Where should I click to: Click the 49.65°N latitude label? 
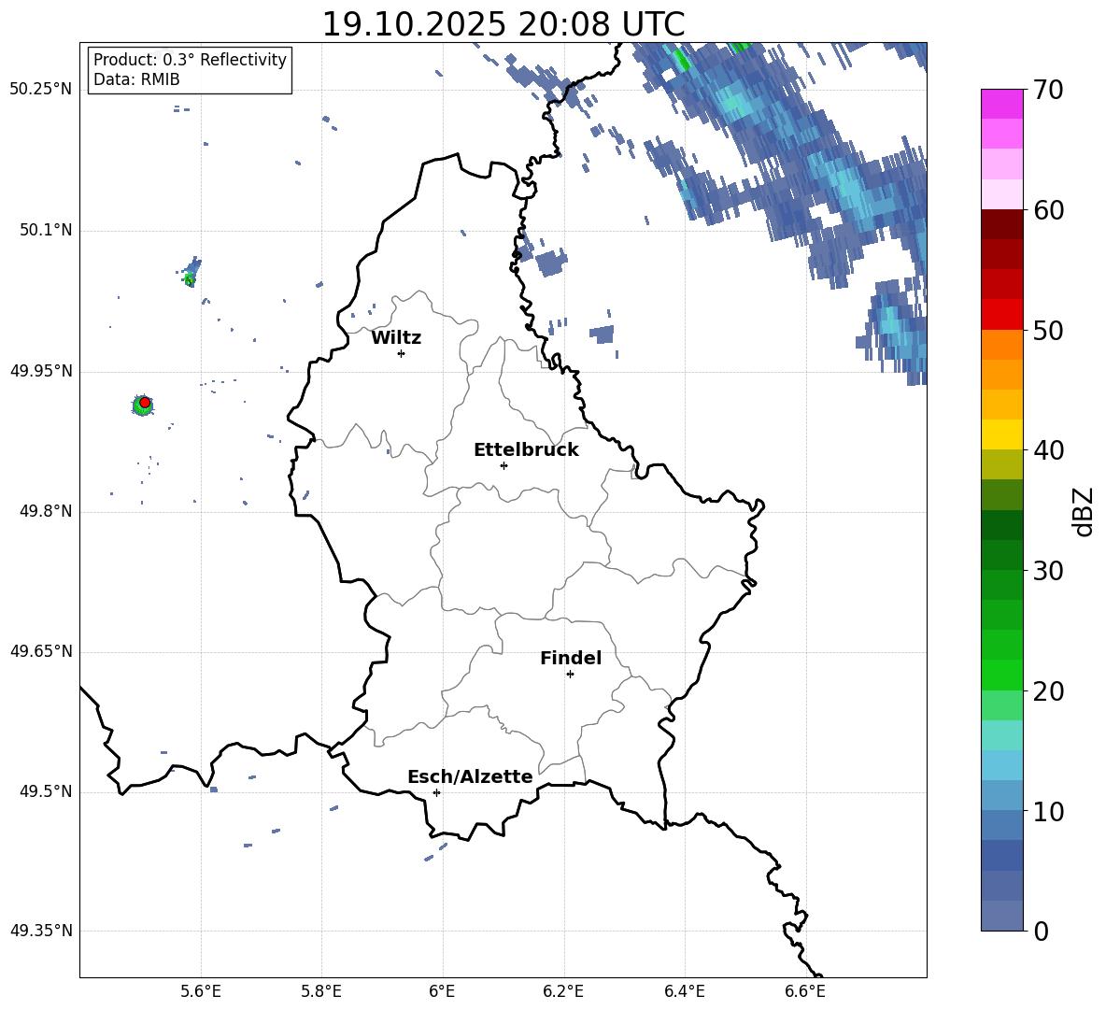(41, 651)
